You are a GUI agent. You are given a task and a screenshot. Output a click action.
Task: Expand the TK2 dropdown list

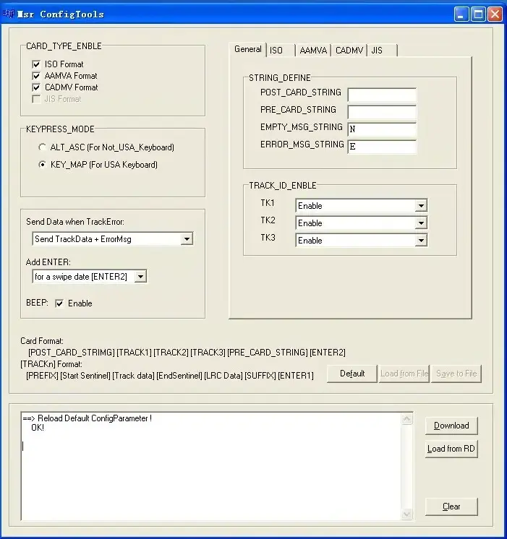pos(421,223)
